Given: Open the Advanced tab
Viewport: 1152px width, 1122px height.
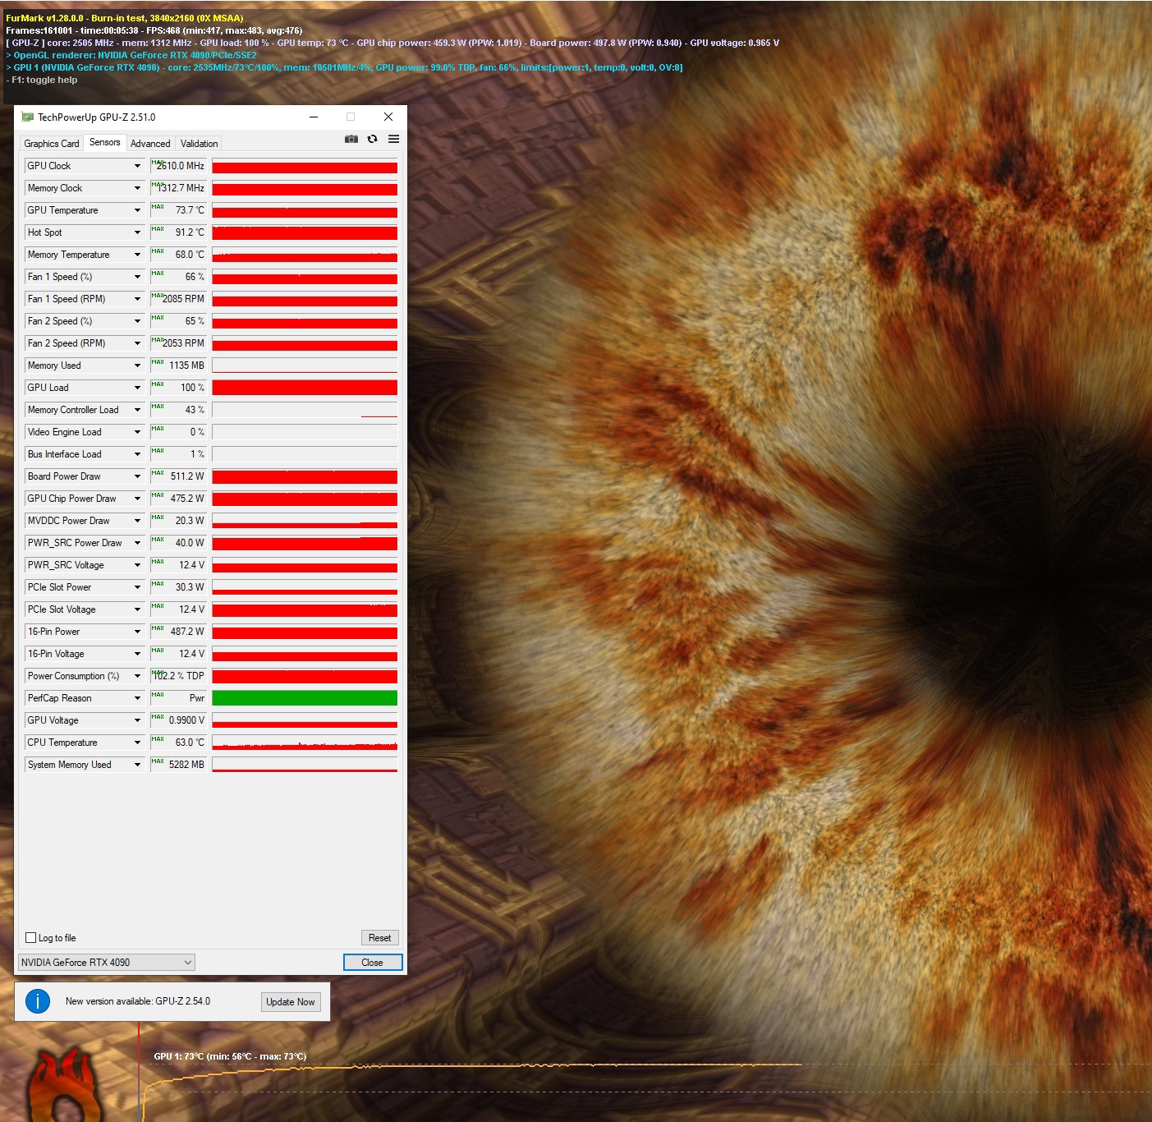Looking at the screenshot, I should click(150, 144).
